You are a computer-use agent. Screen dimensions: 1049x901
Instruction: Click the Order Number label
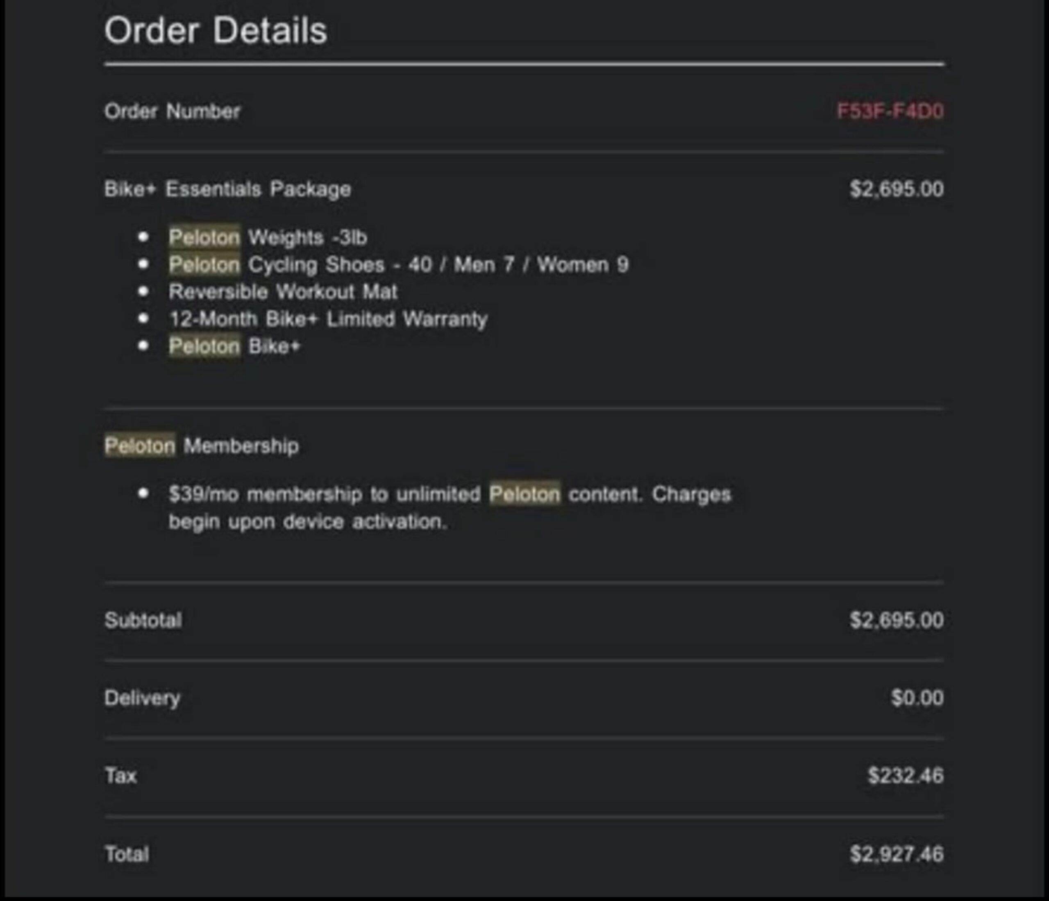(x=172, y=111)
